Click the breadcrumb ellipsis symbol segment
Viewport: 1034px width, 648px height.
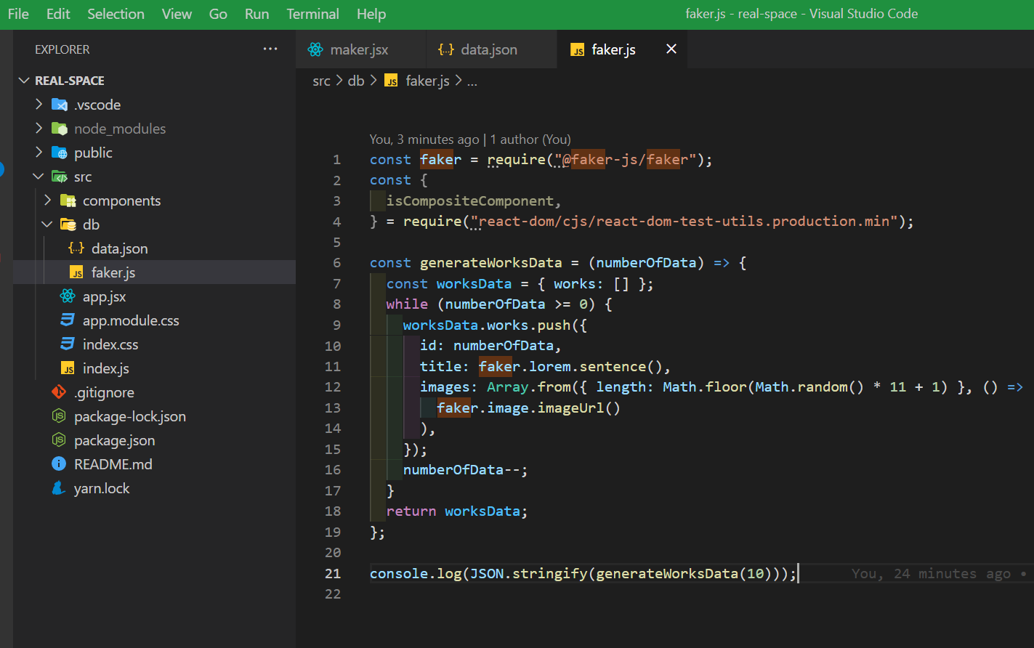pyautogui.click(x=472, y=81)
